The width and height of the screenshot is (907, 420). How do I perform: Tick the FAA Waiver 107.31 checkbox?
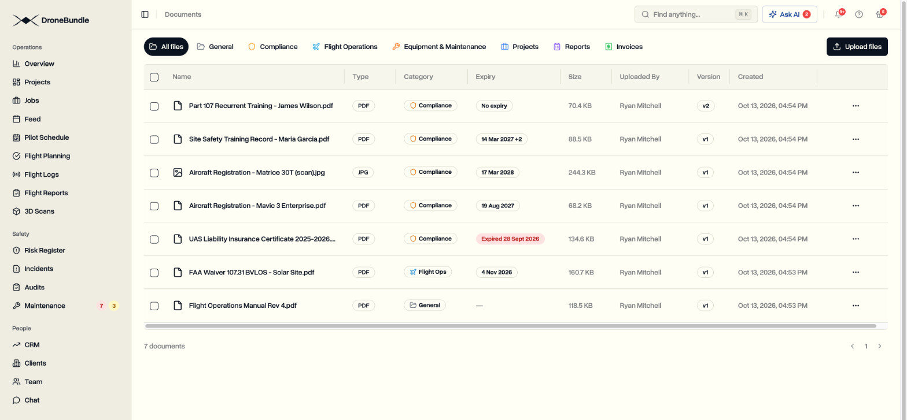154,272
